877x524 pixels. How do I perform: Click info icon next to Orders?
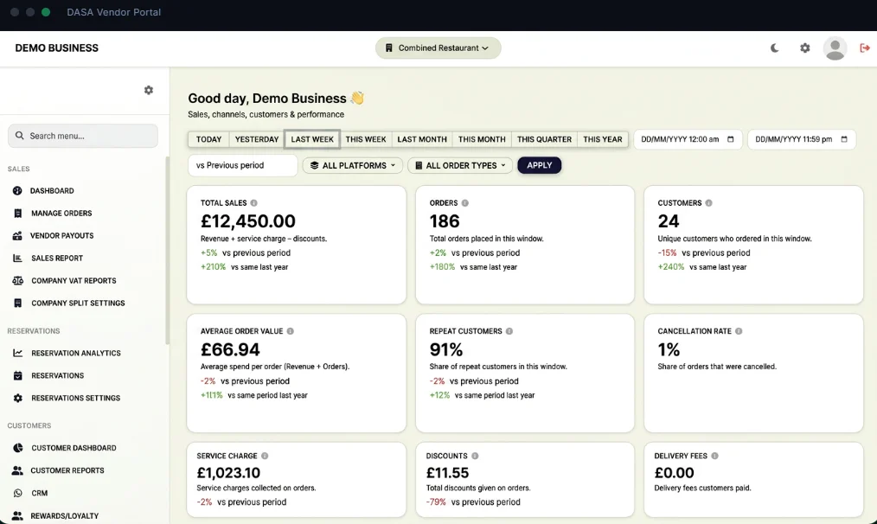(x=464, y=203)
